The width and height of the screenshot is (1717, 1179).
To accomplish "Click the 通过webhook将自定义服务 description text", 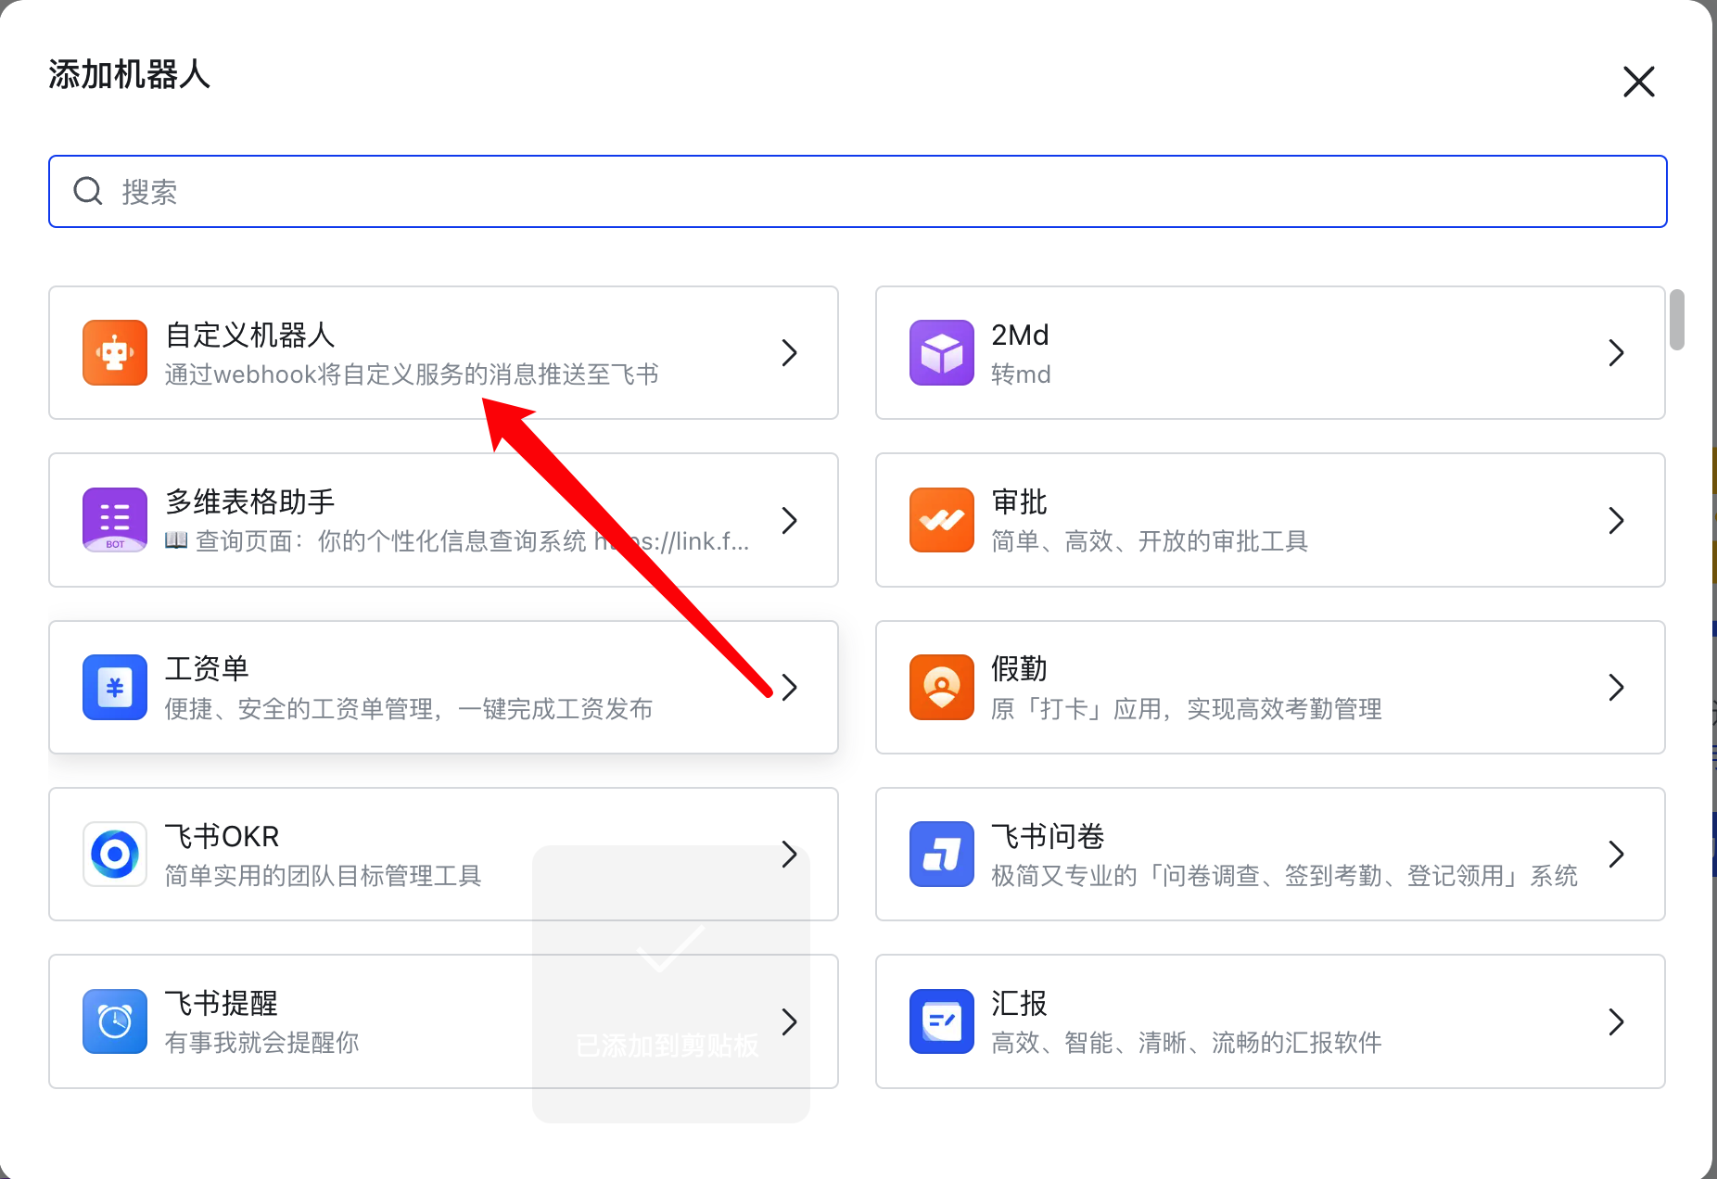I will tap(412, 374).
